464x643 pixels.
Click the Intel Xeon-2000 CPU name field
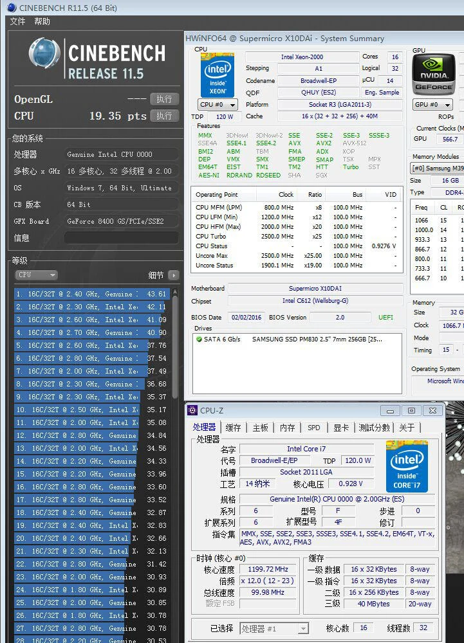(x=302, y=57)
